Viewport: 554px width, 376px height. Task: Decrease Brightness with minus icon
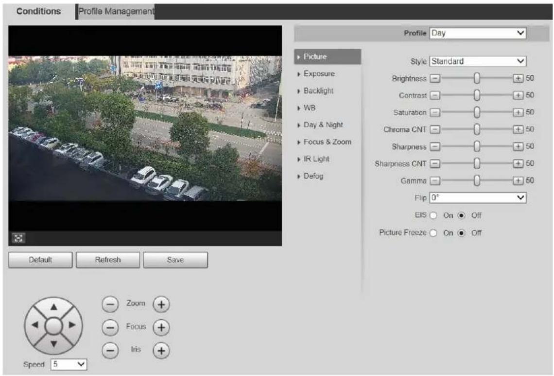(x=435, y=78)
